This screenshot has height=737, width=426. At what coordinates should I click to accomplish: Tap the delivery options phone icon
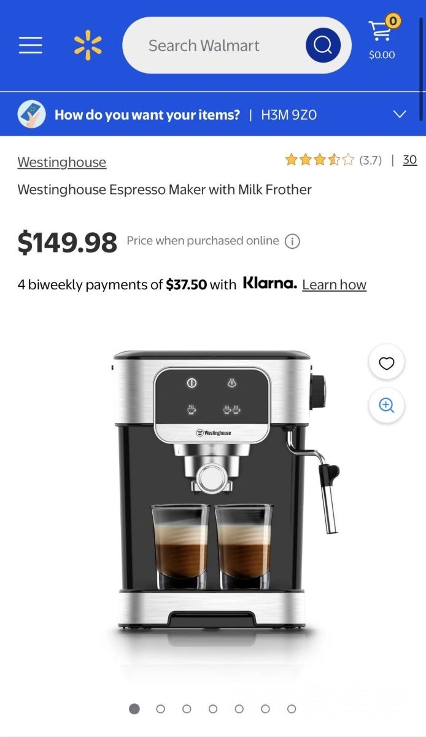[x=31, y=114]
